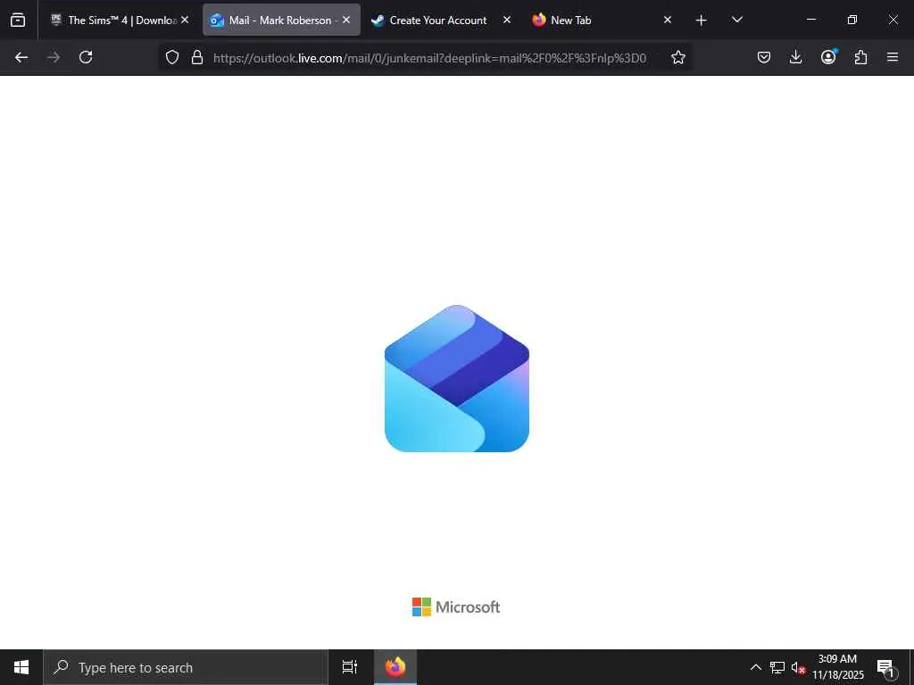Screen dimensions: 914x685
Task: Restore down the Firefox window
Action: point(852,20)
